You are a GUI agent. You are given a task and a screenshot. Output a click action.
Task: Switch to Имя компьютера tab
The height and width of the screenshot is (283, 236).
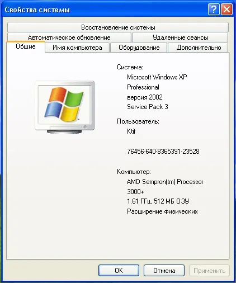pos(77,48)
